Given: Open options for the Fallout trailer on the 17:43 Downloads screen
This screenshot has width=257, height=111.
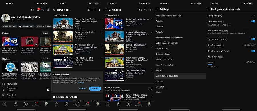Looking at the screenshot, I should click(x=101, y=32).
